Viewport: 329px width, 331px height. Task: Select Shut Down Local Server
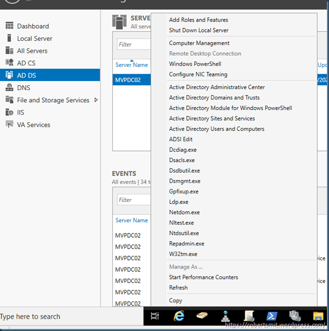pyautogui.click(x=199, y=30)
